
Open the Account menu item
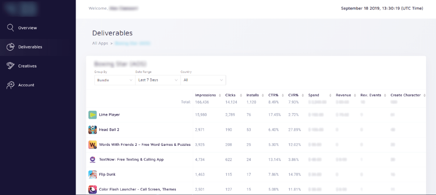click(x=26, y=85)
